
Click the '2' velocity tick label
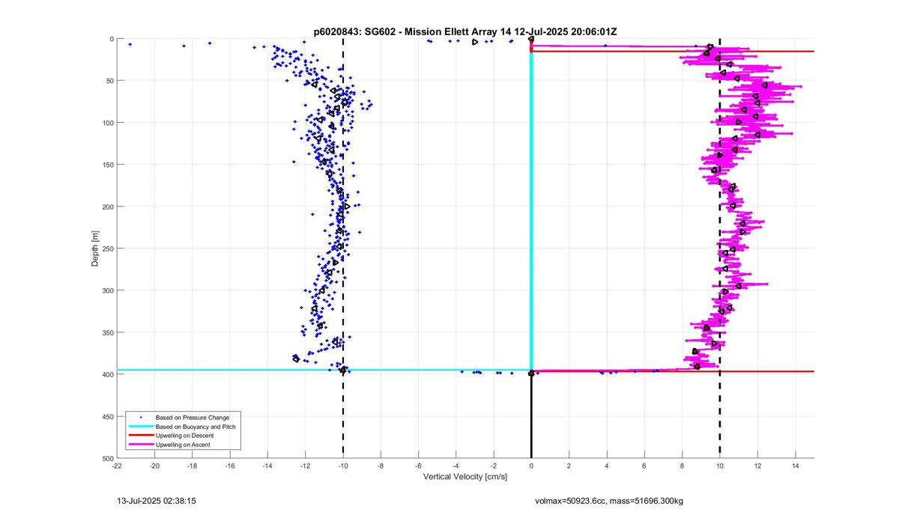click(x=569, y=466)
